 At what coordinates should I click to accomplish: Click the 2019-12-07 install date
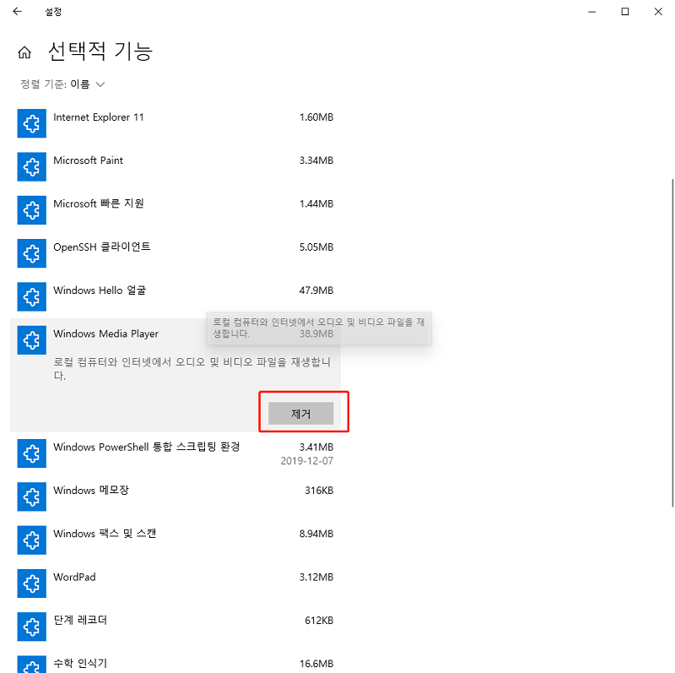307,461
